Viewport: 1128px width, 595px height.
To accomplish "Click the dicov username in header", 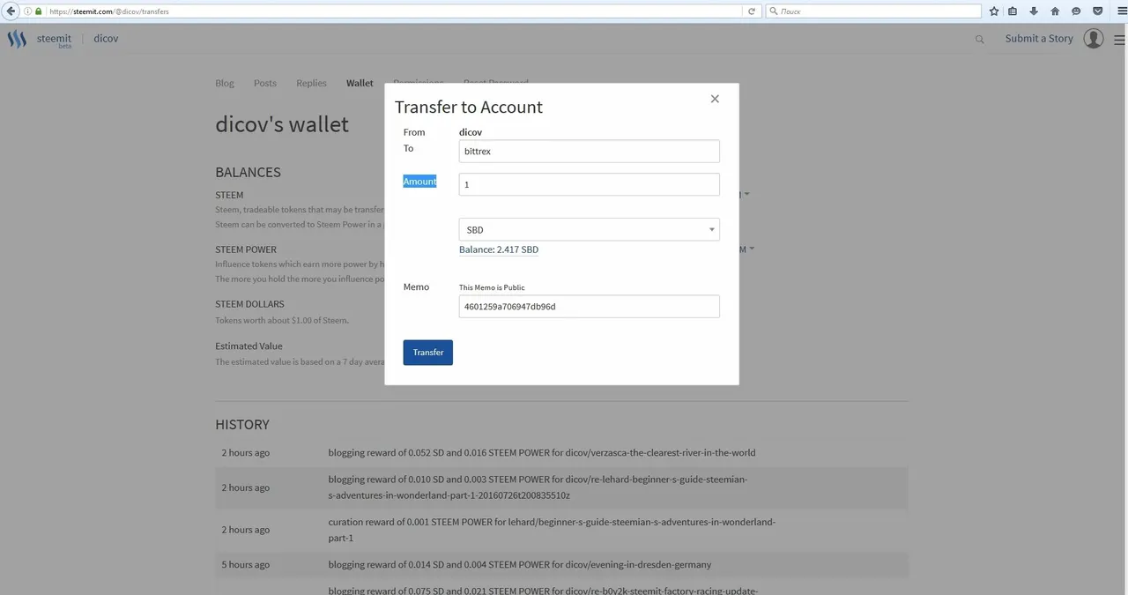I will pos(106,39).
